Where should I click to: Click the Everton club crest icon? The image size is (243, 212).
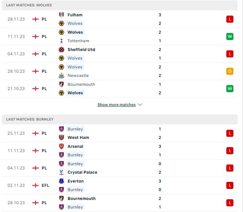(x=61, y=181)
